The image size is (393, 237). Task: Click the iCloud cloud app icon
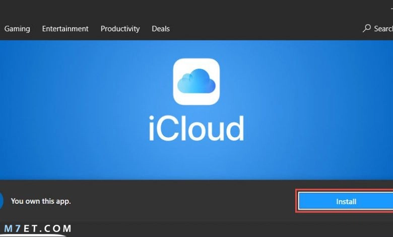coord(196,82)
